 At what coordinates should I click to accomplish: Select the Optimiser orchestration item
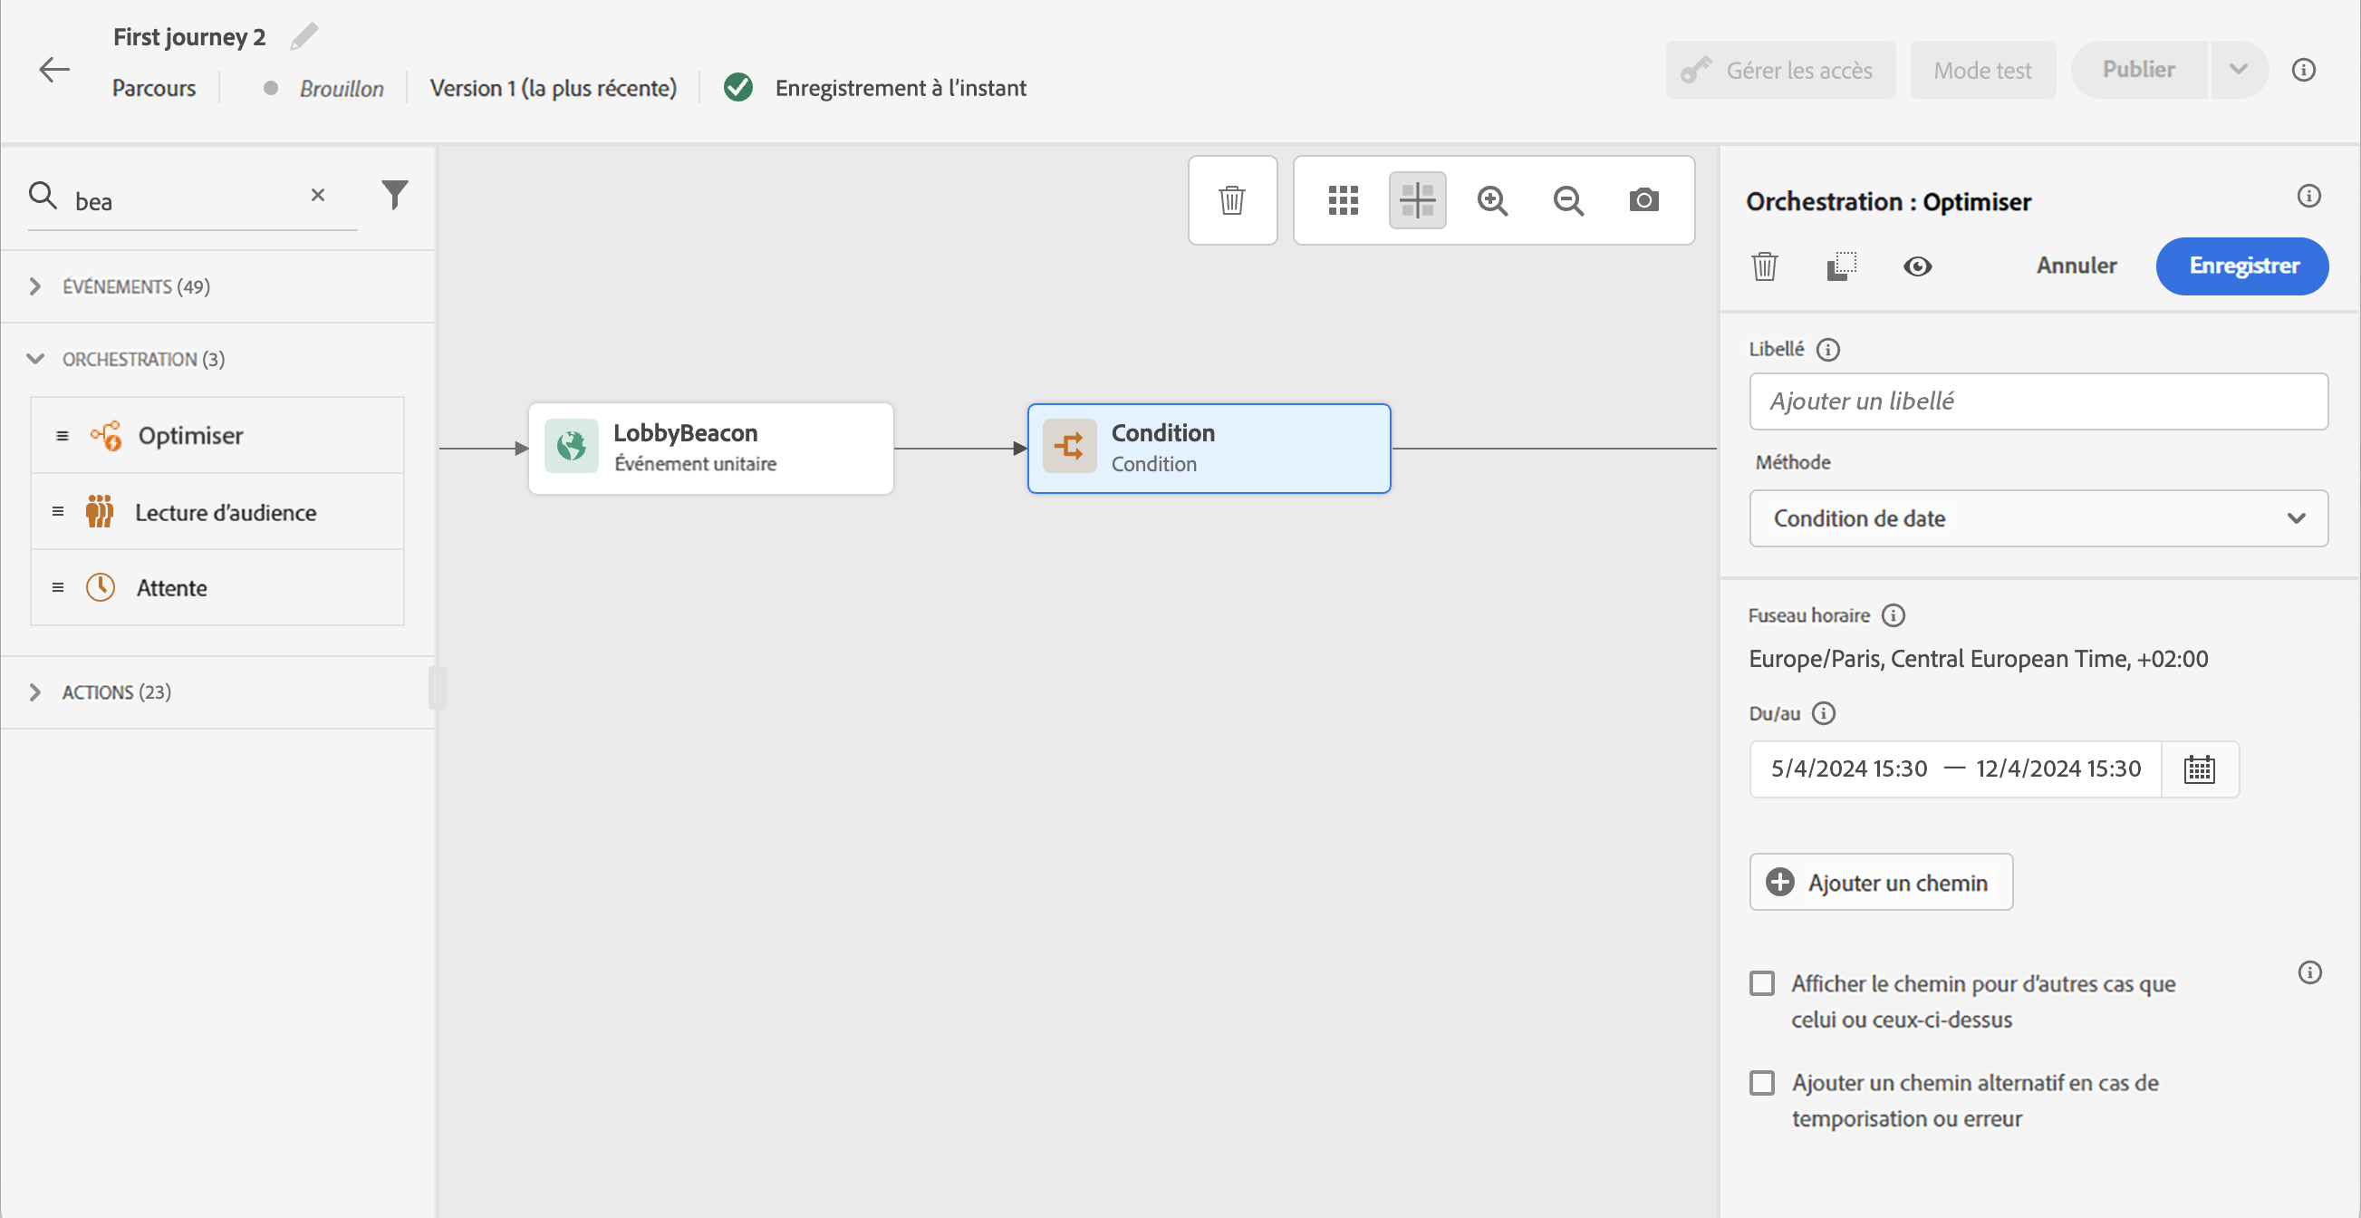tap(190, 435)
